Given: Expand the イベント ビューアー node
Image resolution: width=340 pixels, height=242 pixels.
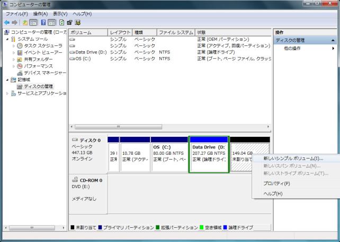Looking at the screenshot, I should click(14, 52).
